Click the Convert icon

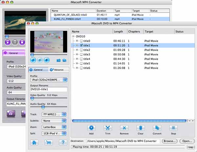(x=157, y=128)
